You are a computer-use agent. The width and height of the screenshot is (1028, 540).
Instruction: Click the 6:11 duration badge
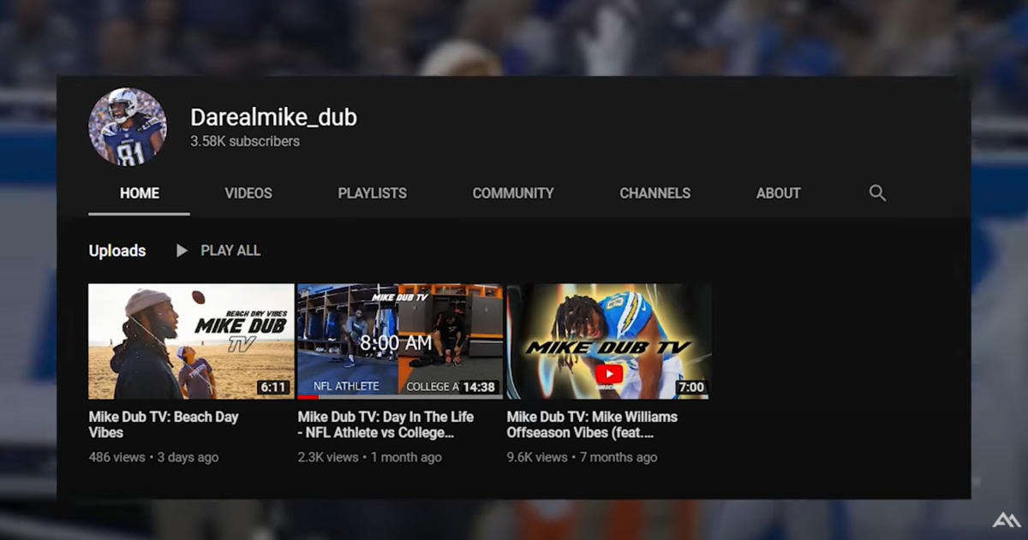click(273, 387)
